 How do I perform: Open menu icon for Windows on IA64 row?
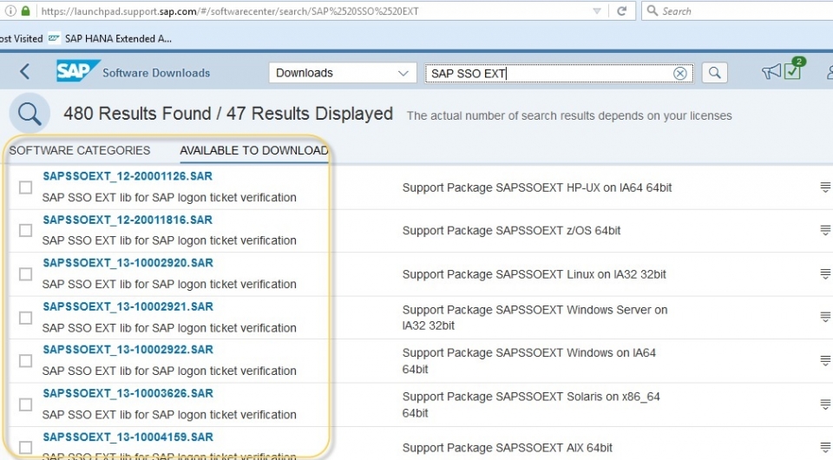pyautogui.click(x=825, y=361)
